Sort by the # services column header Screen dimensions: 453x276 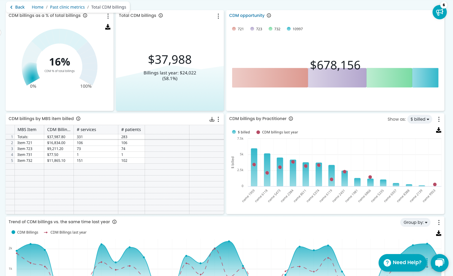[x=96, y=130]
